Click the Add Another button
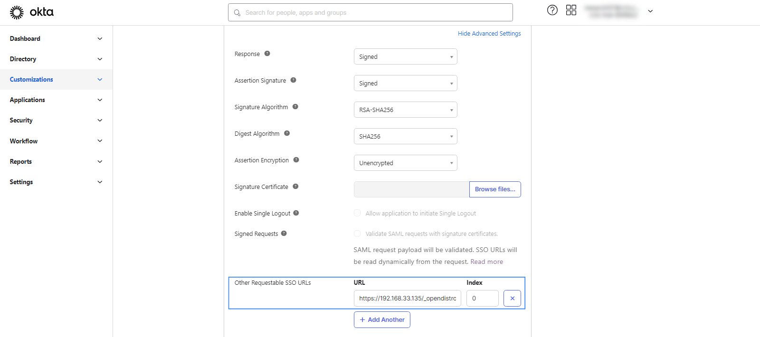 pos(382,320)
